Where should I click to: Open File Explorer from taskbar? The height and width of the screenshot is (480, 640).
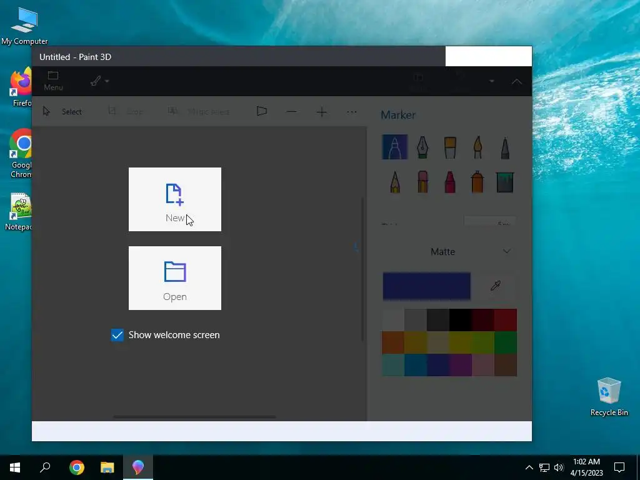pyautogui.click(x=107, y=467)
